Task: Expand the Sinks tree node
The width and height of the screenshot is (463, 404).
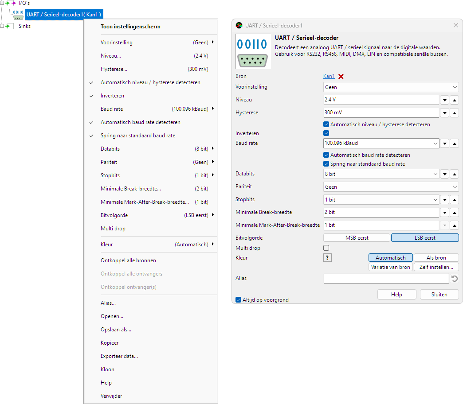Action: click(2, 26)
